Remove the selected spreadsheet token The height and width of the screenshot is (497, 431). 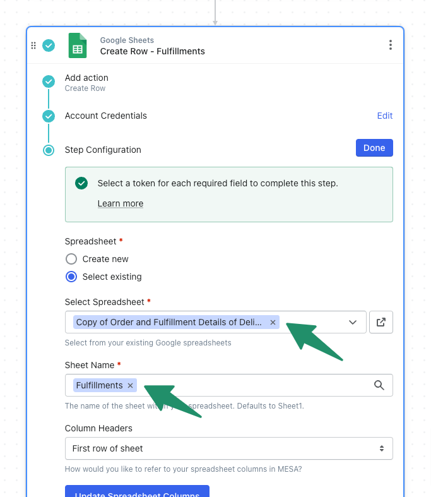point(273,322)
